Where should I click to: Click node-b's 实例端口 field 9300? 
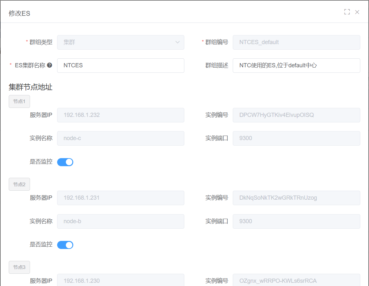[x=296, y=222]
